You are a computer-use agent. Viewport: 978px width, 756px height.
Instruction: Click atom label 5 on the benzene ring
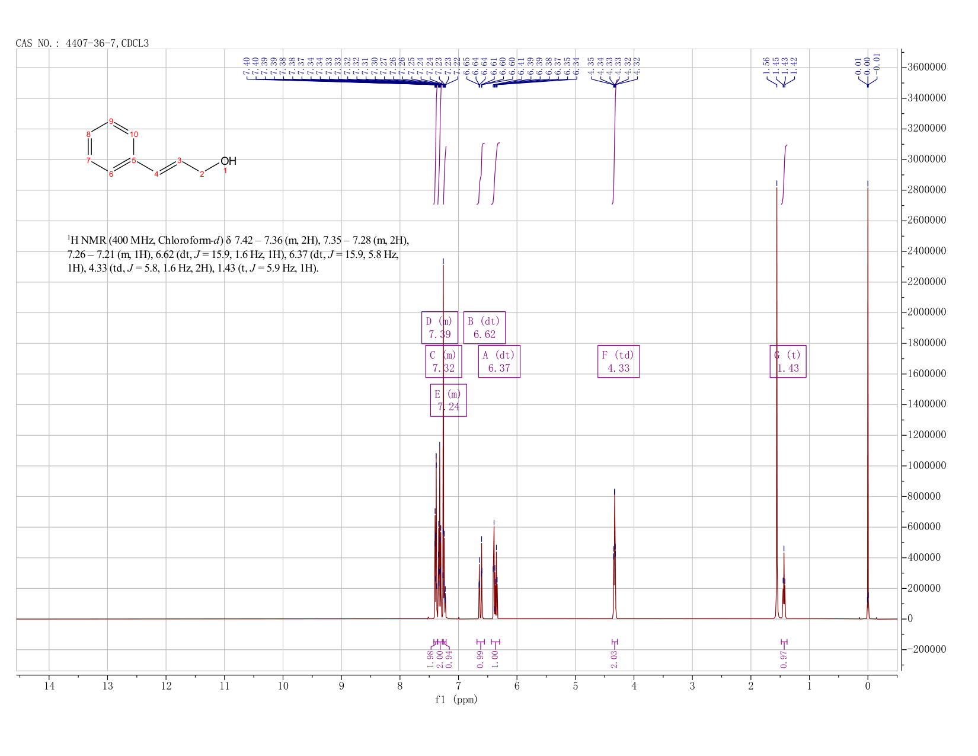pyautogui.click(x=134, y=160)
